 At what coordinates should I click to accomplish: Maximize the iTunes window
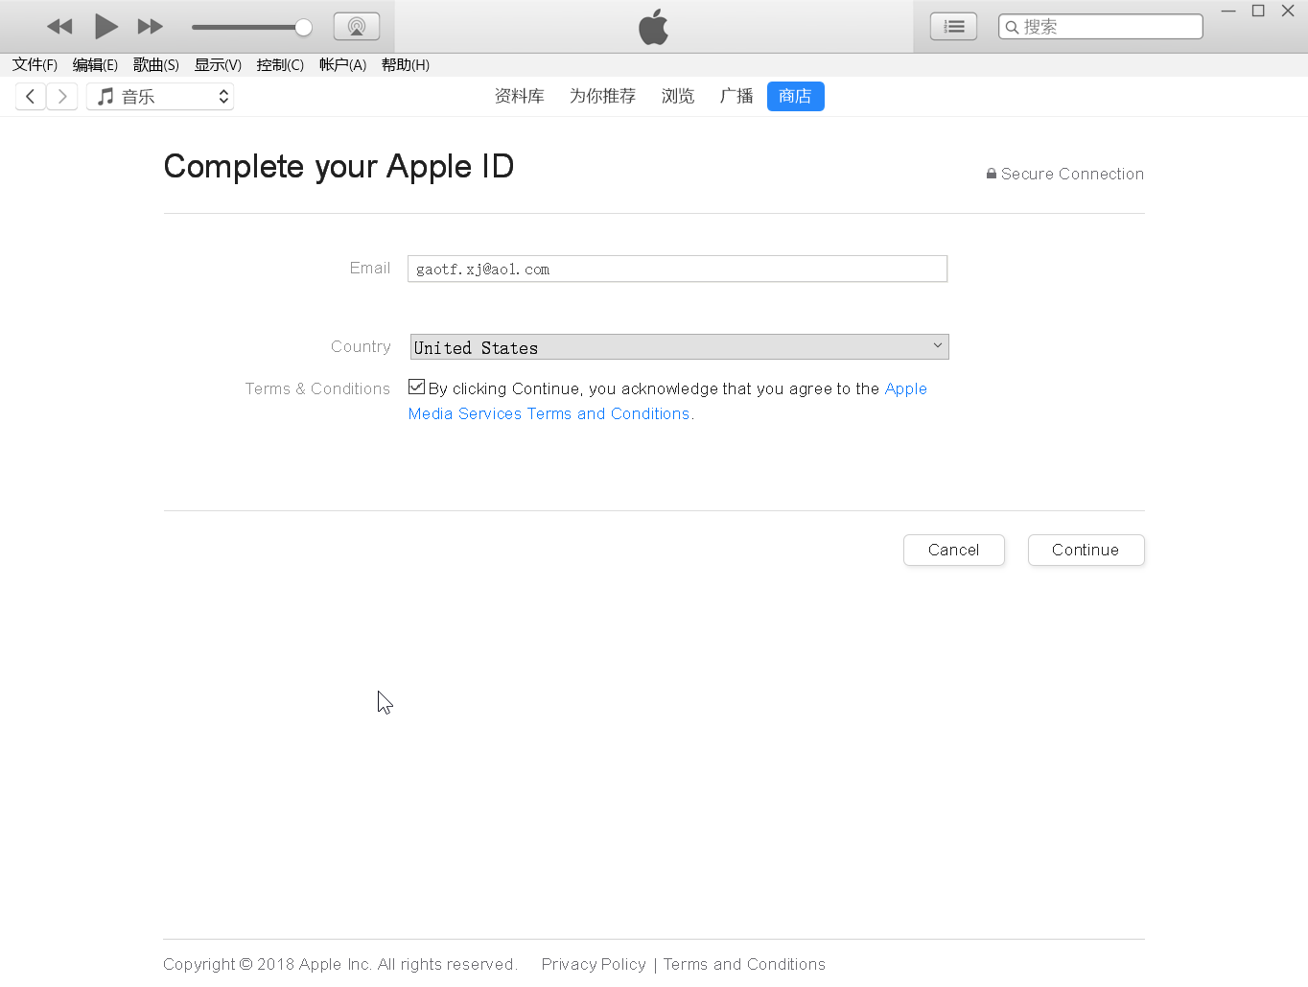(1258, 11)
